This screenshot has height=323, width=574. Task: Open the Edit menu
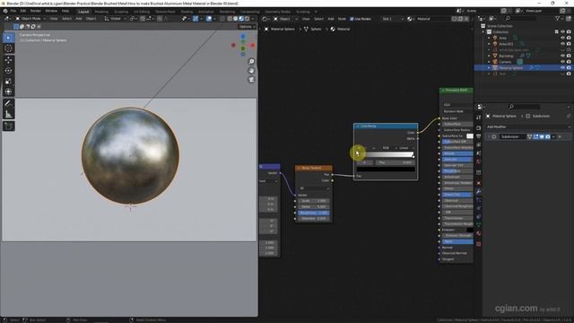23,11
